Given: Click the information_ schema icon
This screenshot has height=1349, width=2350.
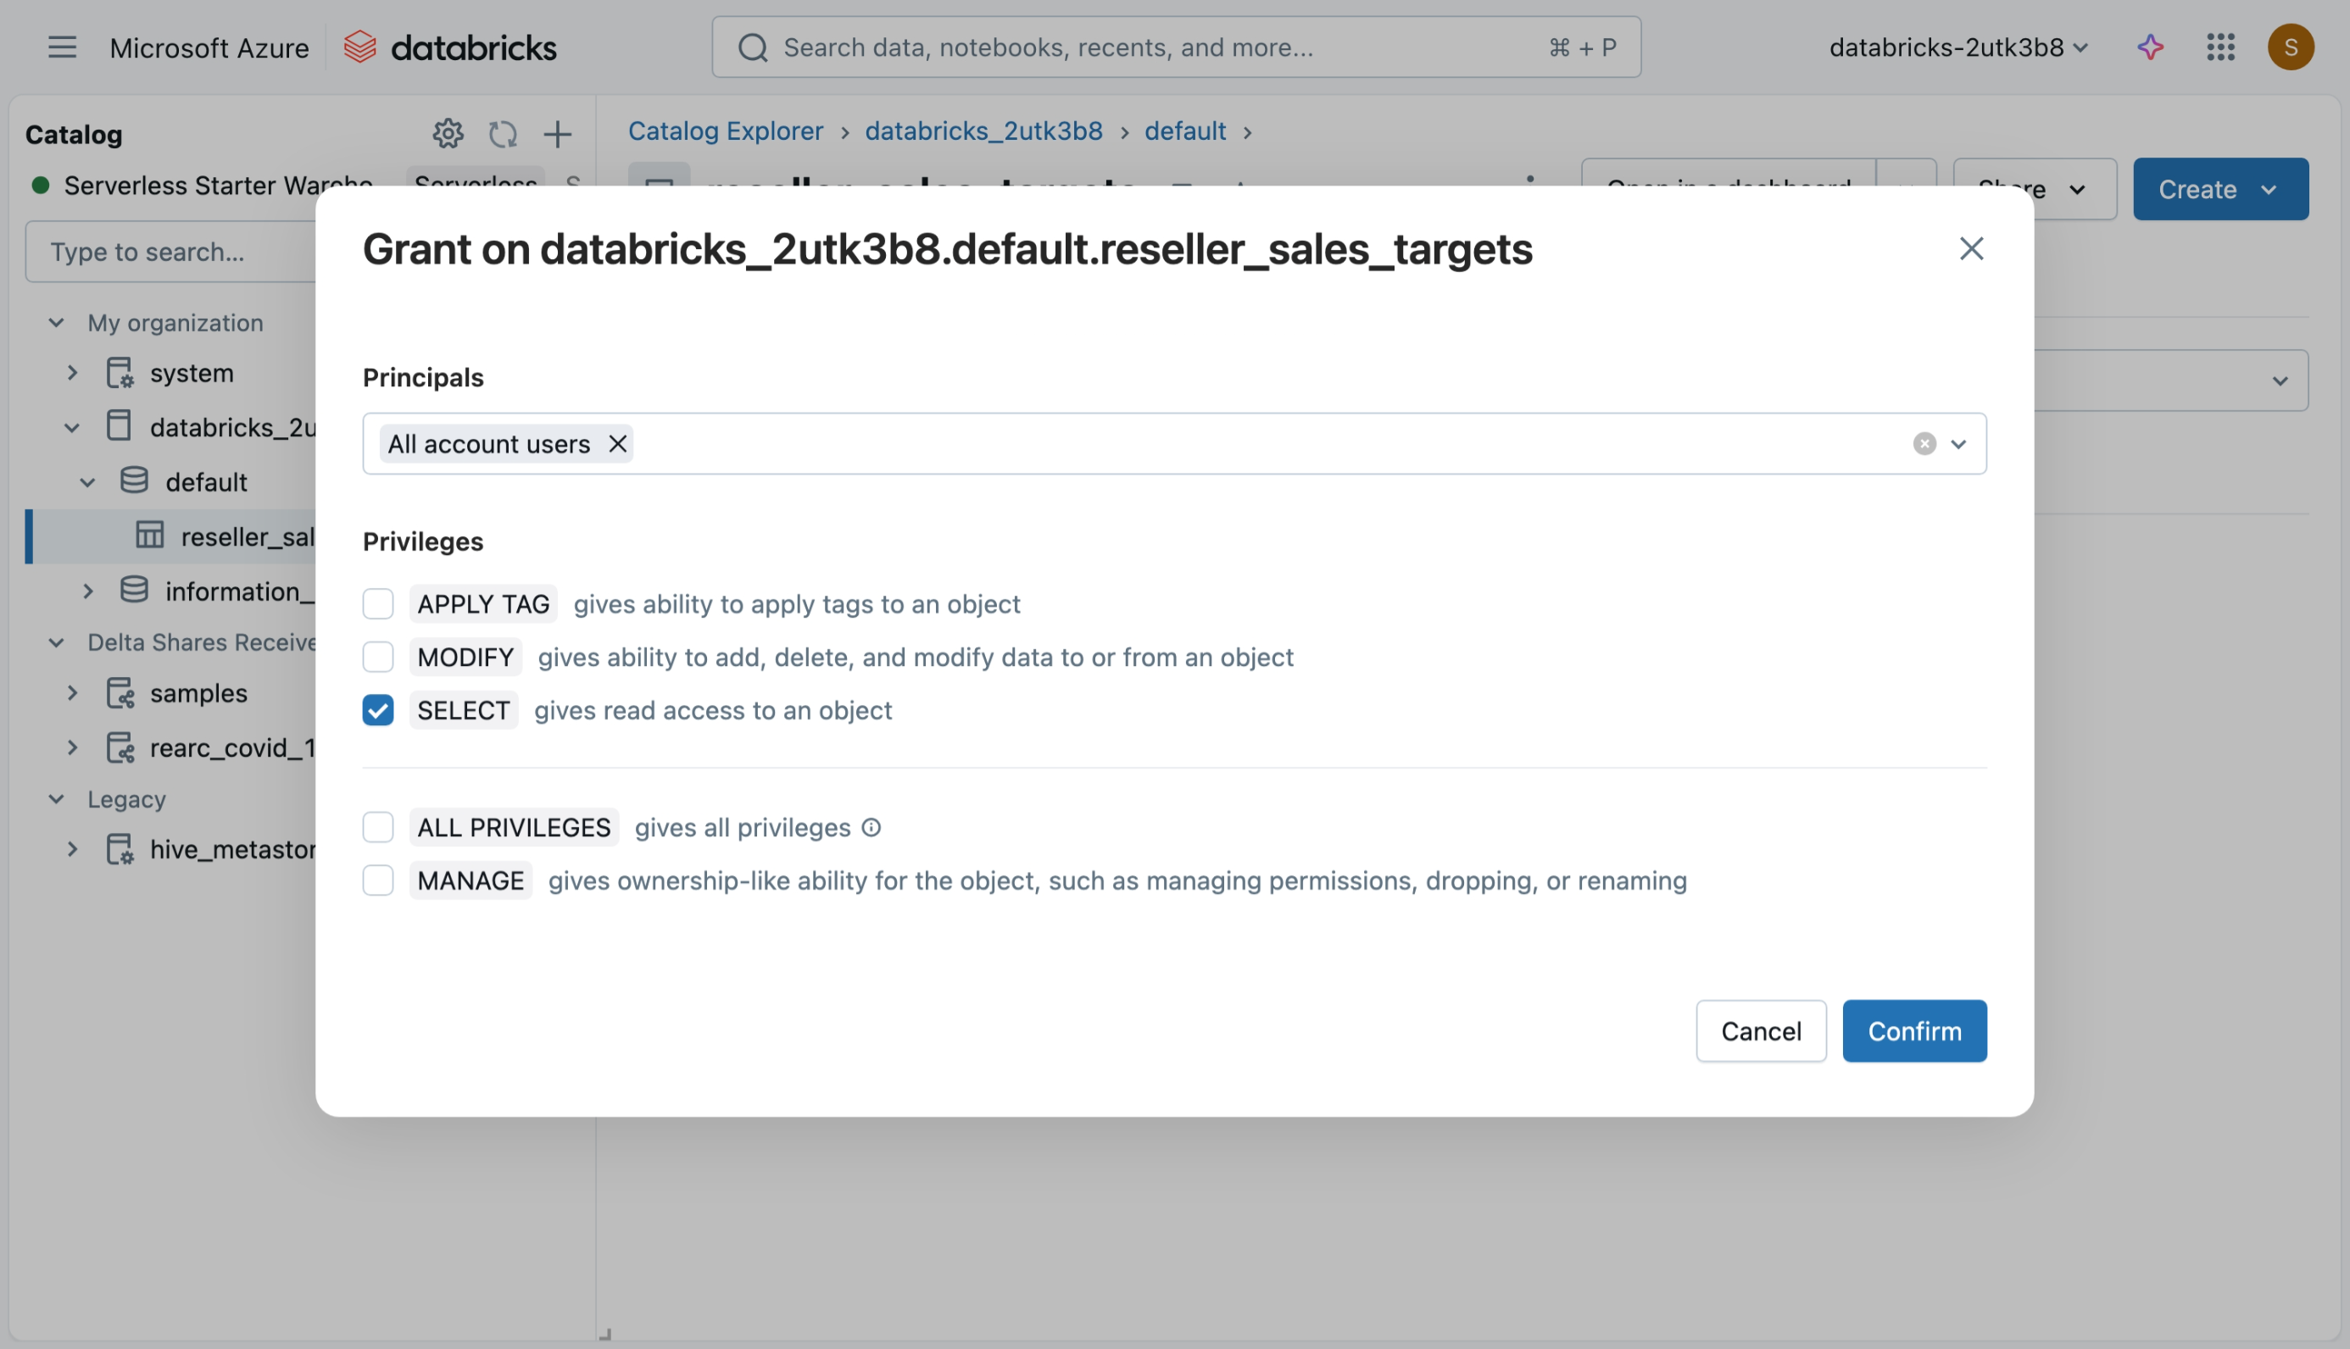Looking at the screenshot, I should tap(134, 590).
